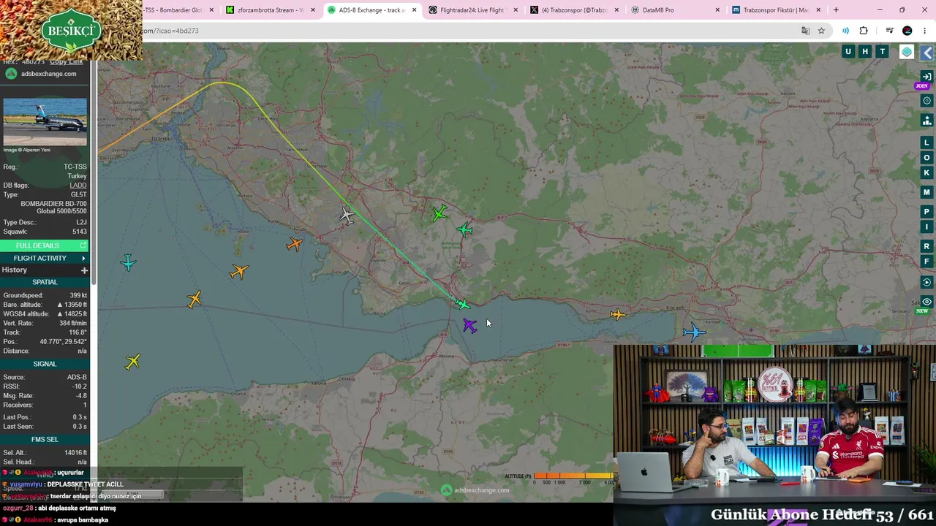Click the login arrow icon above JOIN

point(927,77)
